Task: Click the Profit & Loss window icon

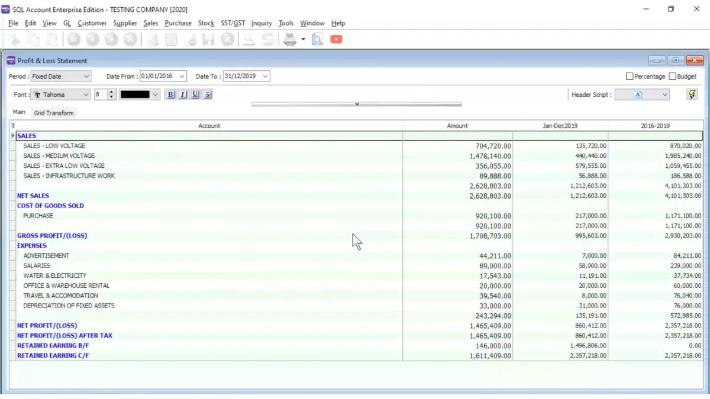Action: 11,60
